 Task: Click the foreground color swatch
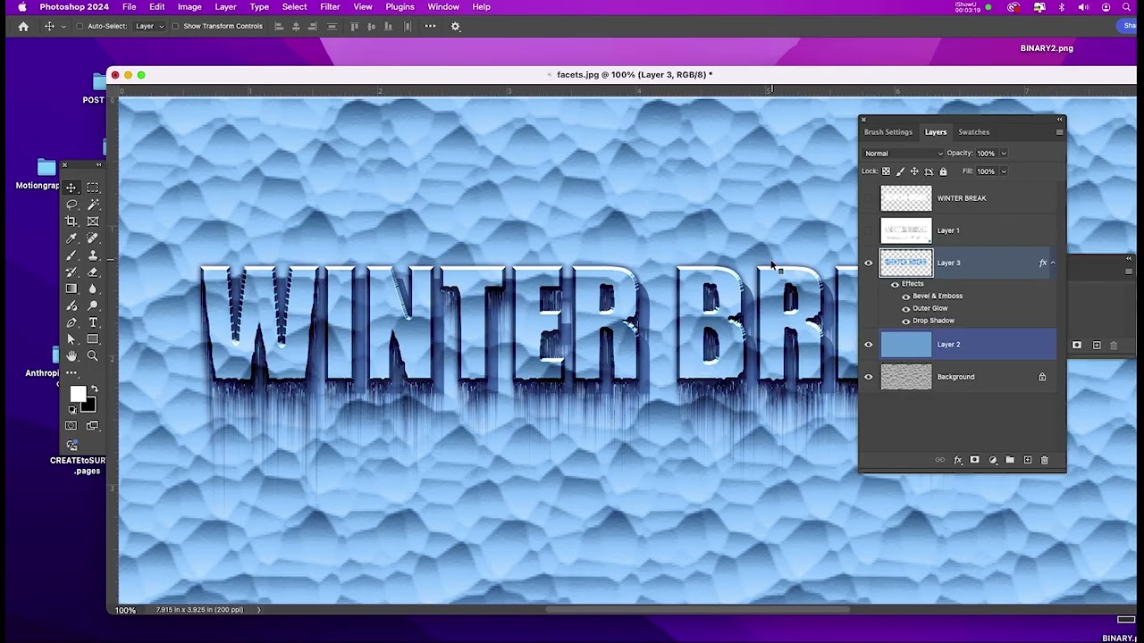pyautogui.click(x=78, y=395)
